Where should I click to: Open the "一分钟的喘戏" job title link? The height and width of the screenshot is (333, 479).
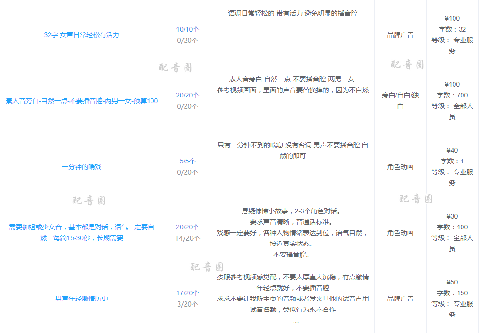coord(82,167)
